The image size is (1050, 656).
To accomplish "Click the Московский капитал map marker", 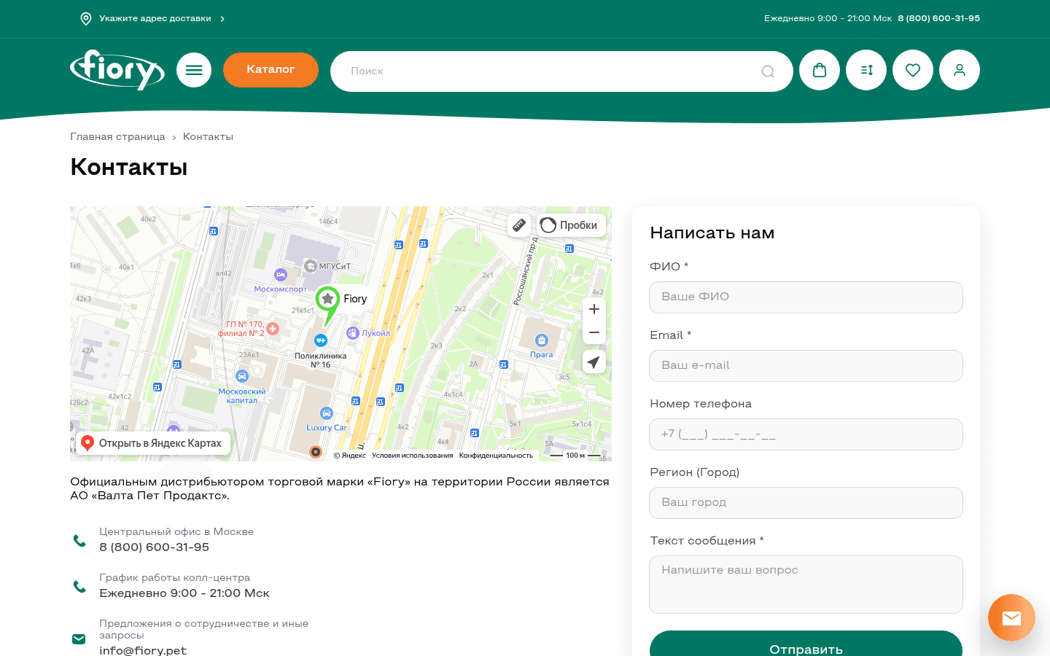I will [x=242, y=376].
